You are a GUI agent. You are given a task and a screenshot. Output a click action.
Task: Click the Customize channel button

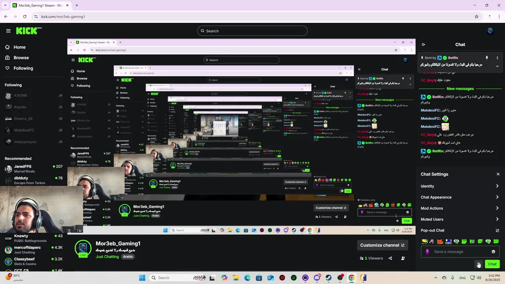(382, 245)
